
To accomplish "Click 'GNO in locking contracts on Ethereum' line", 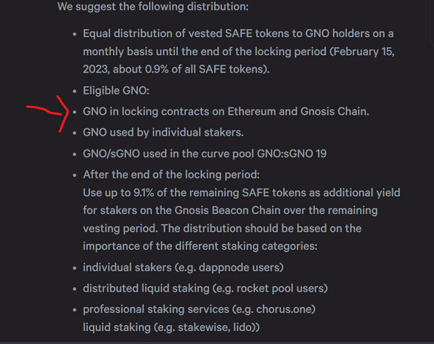I will coord(226,111).
